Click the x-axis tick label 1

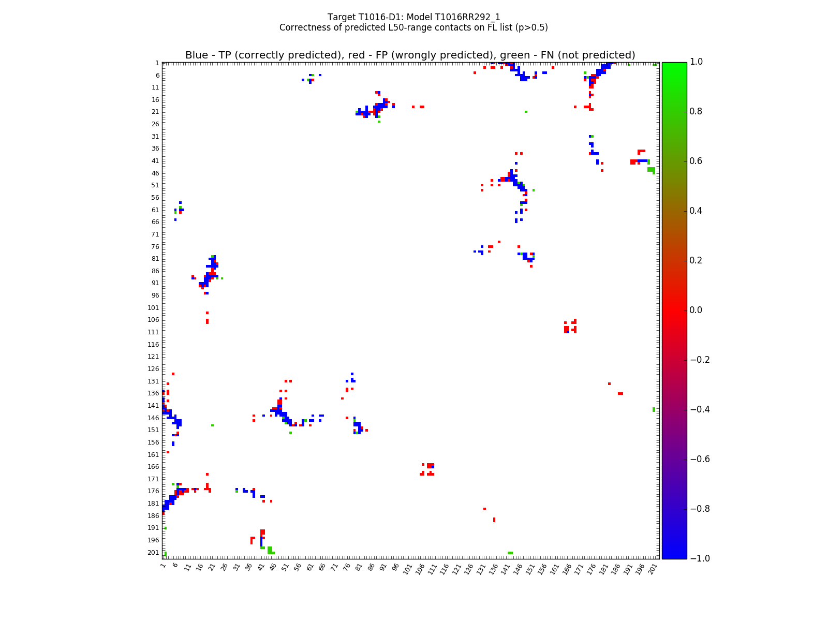pyautogui.click(x=164, y=566)
